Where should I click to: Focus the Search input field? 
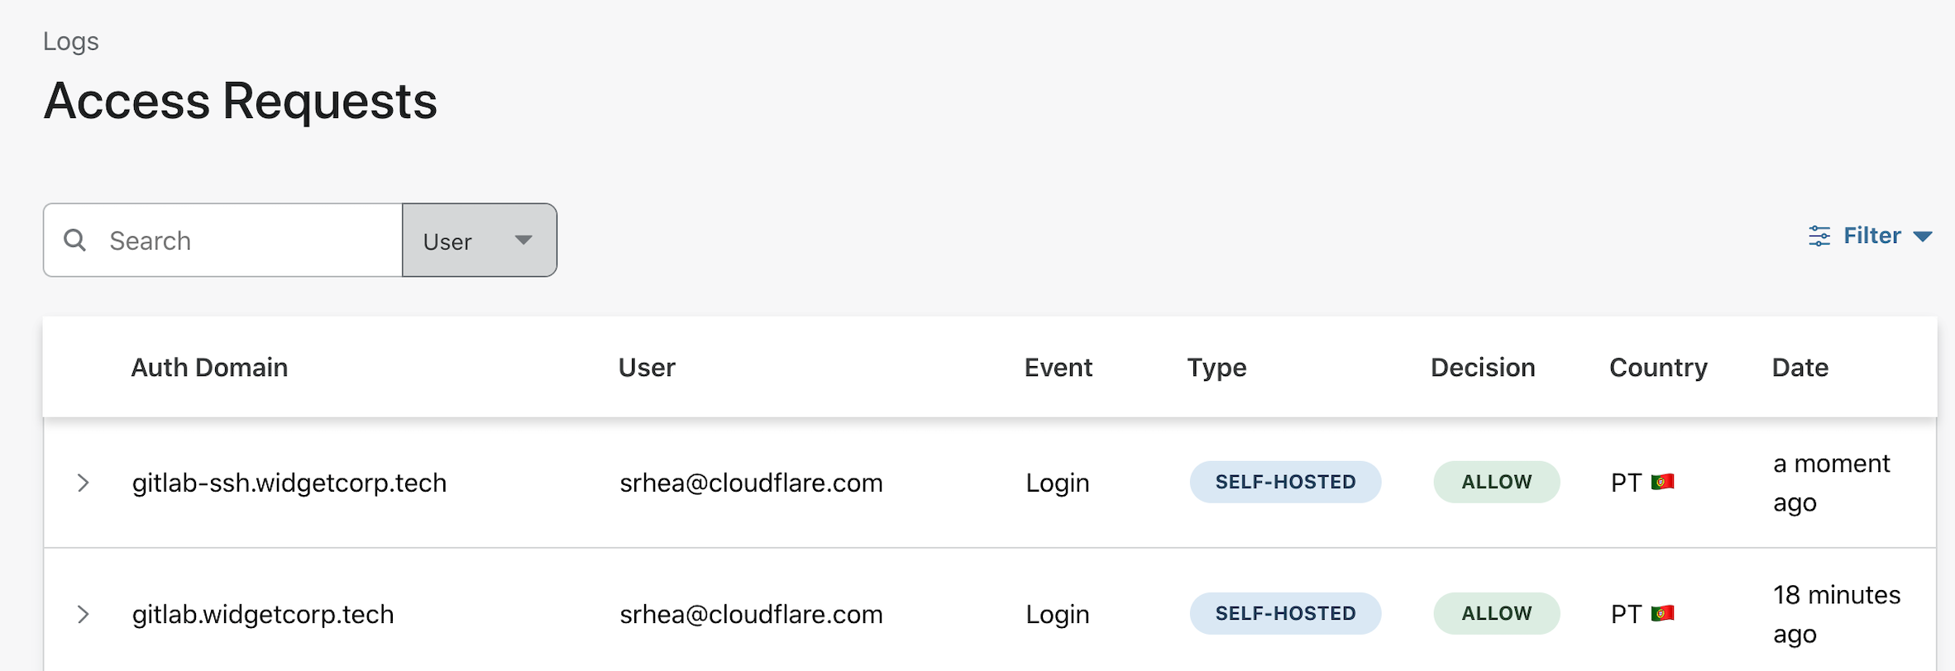tap(248, 240)
